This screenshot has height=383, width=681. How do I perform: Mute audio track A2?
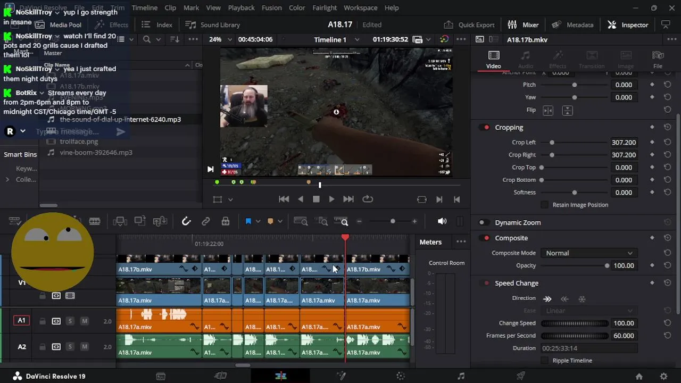click(84, 347)
